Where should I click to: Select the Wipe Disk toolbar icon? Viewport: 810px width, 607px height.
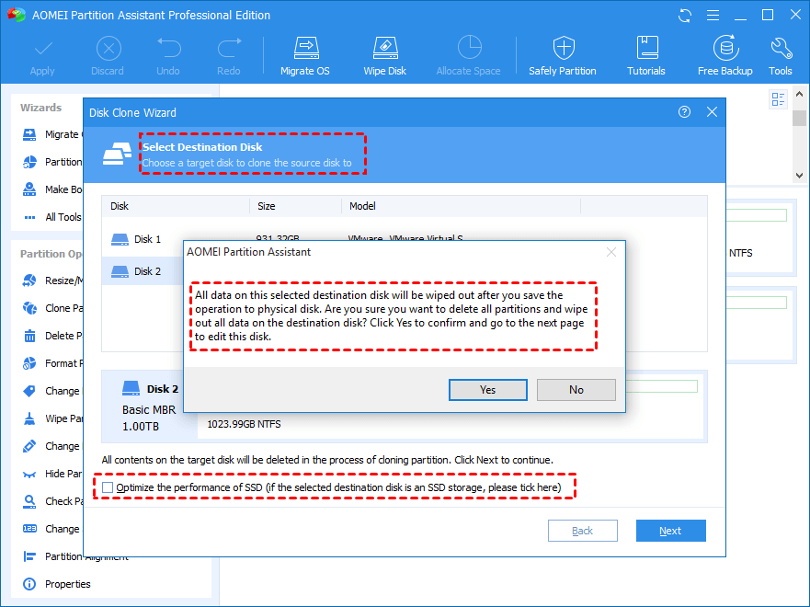[385, 55]
